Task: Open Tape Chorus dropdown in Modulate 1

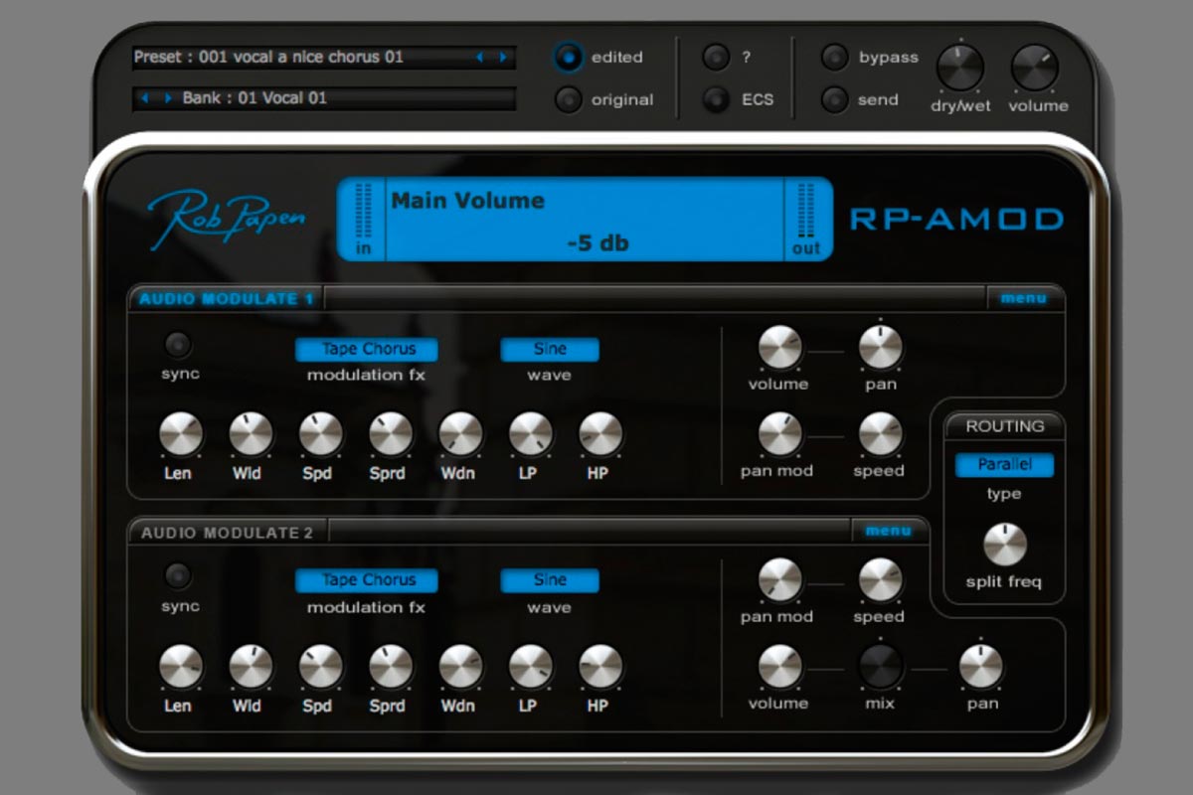Action: click(x=367, y=349)
